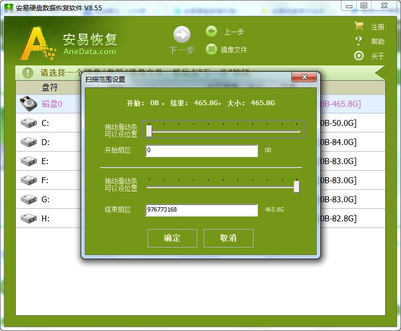Select the D: drive icon

tap(28, 142)
